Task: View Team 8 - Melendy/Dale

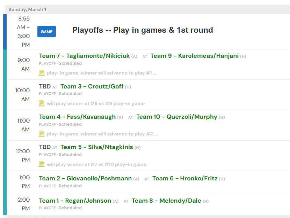Action: 166,201
